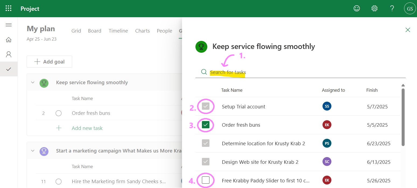Click Hire the Marketing firm Sandy Cheeks task
Viewport: 417px width, 188px height.
[119, 182]
